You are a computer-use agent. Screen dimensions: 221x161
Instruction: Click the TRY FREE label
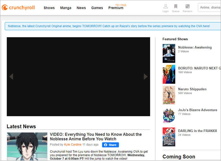coord(121,5)
